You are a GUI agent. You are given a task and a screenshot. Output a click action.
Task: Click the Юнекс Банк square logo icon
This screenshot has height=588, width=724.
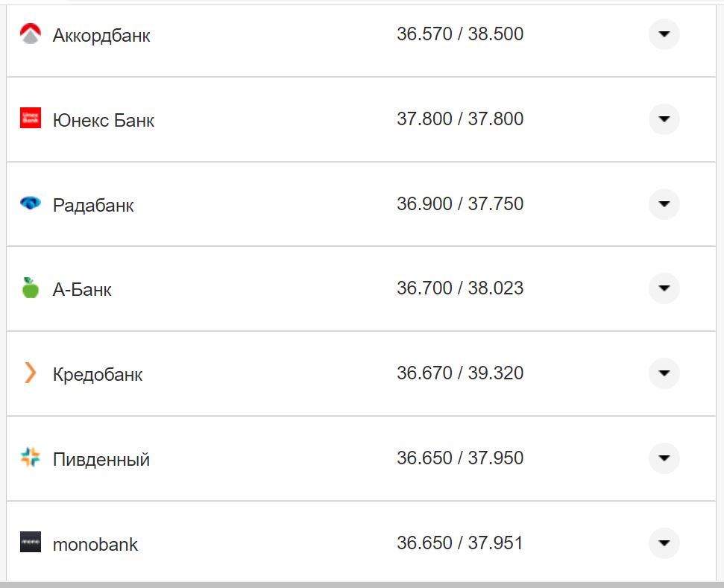[30, 118]
